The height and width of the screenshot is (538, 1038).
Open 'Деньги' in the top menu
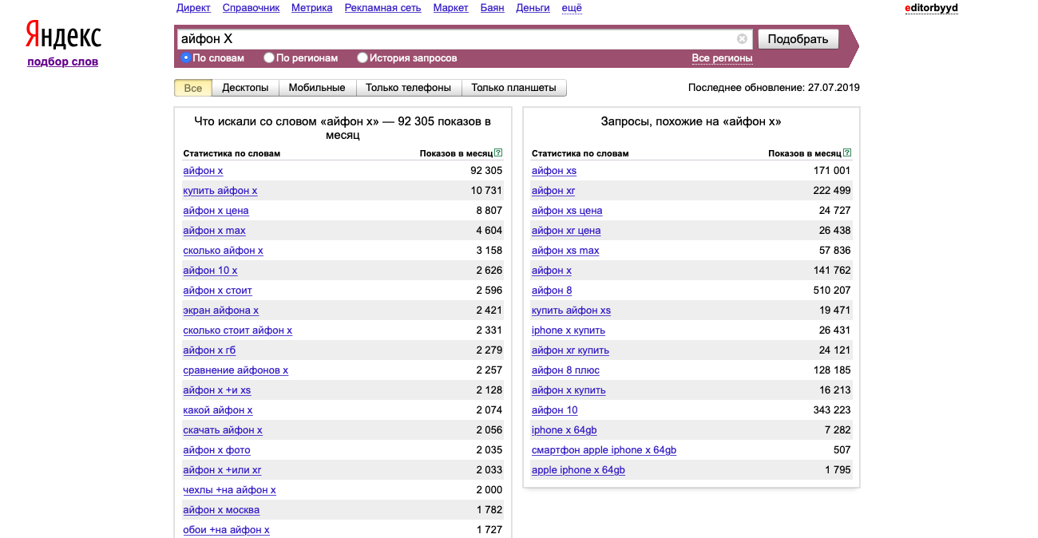coord(533,8)
